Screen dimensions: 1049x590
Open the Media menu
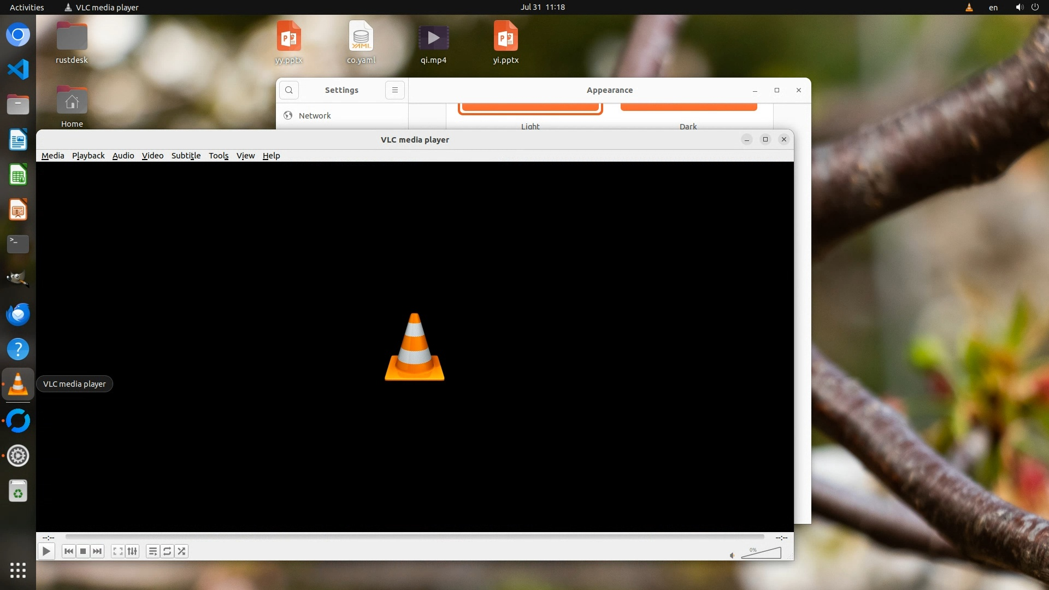(52, 156)
